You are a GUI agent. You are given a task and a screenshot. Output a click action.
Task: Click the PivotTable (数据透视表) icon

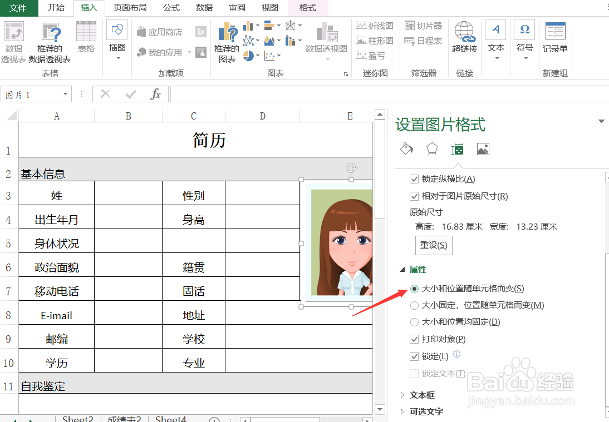(13, 42)
